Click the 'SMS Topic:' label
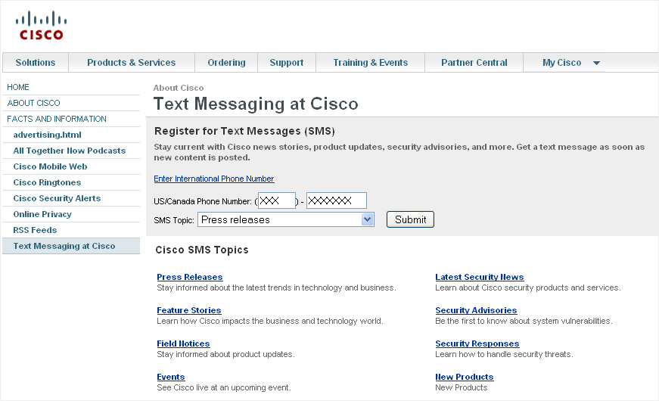 tap(173, 220)
